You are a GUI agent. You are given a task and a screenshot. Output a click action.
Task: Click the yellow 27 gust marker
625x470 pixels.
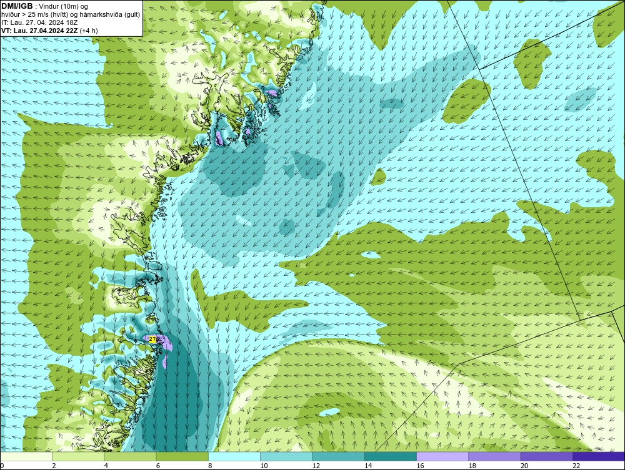coord(152,339)
